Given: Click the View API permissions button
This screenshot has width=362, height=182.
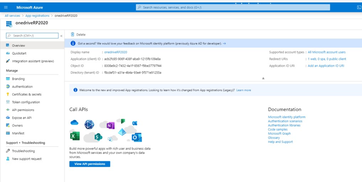Looking at the screenshot, I should [x=90, y=164].
